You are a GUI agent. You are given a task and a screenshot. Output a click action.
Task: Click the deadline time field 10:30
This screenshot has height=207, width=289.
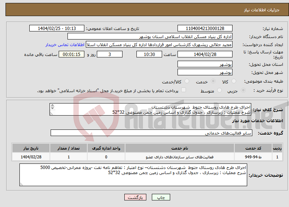(149, 54)
